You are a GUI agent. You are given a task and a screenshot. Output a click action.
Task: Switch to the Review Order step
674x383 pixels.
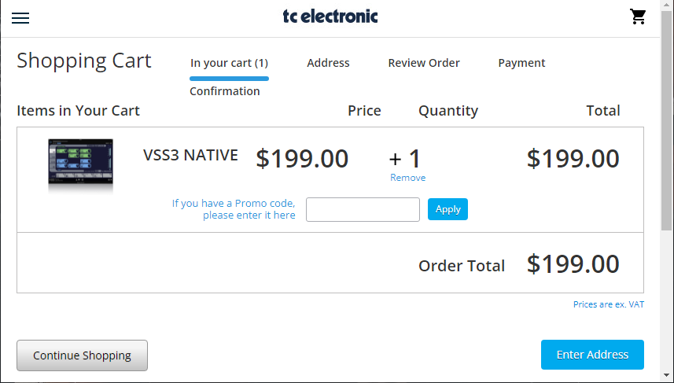424,63
